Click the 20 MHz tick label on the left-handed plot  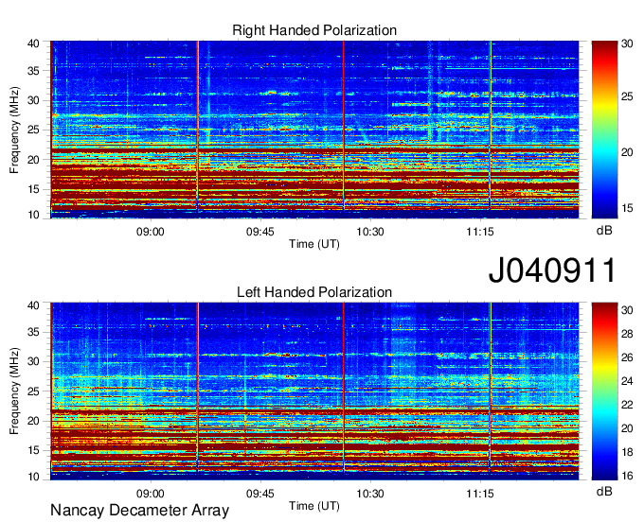coord(33,421)
